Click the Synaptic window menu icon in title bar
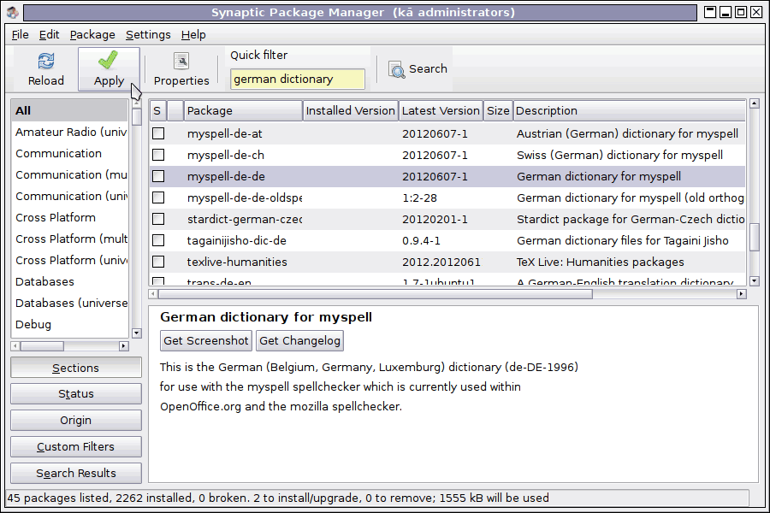Screen dimensions: 770x513 13,12
